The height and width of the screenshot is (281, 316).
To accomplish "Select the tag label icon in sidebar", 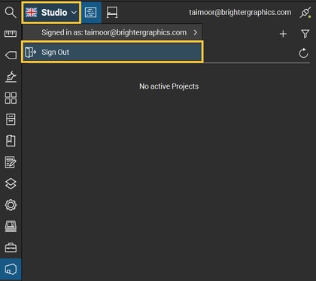I will pyautogui.click(x=11, y=55).
